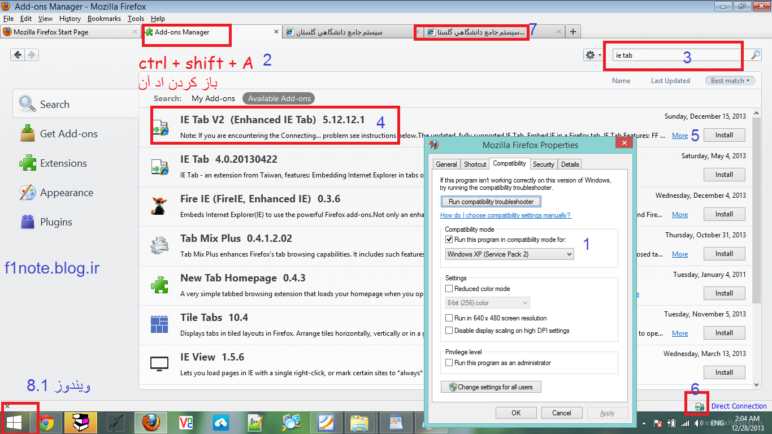Expand the 8-bit (256) color dropdown
Image resolution: width=772 pixels, height=434 pixels.
[488, 303]
